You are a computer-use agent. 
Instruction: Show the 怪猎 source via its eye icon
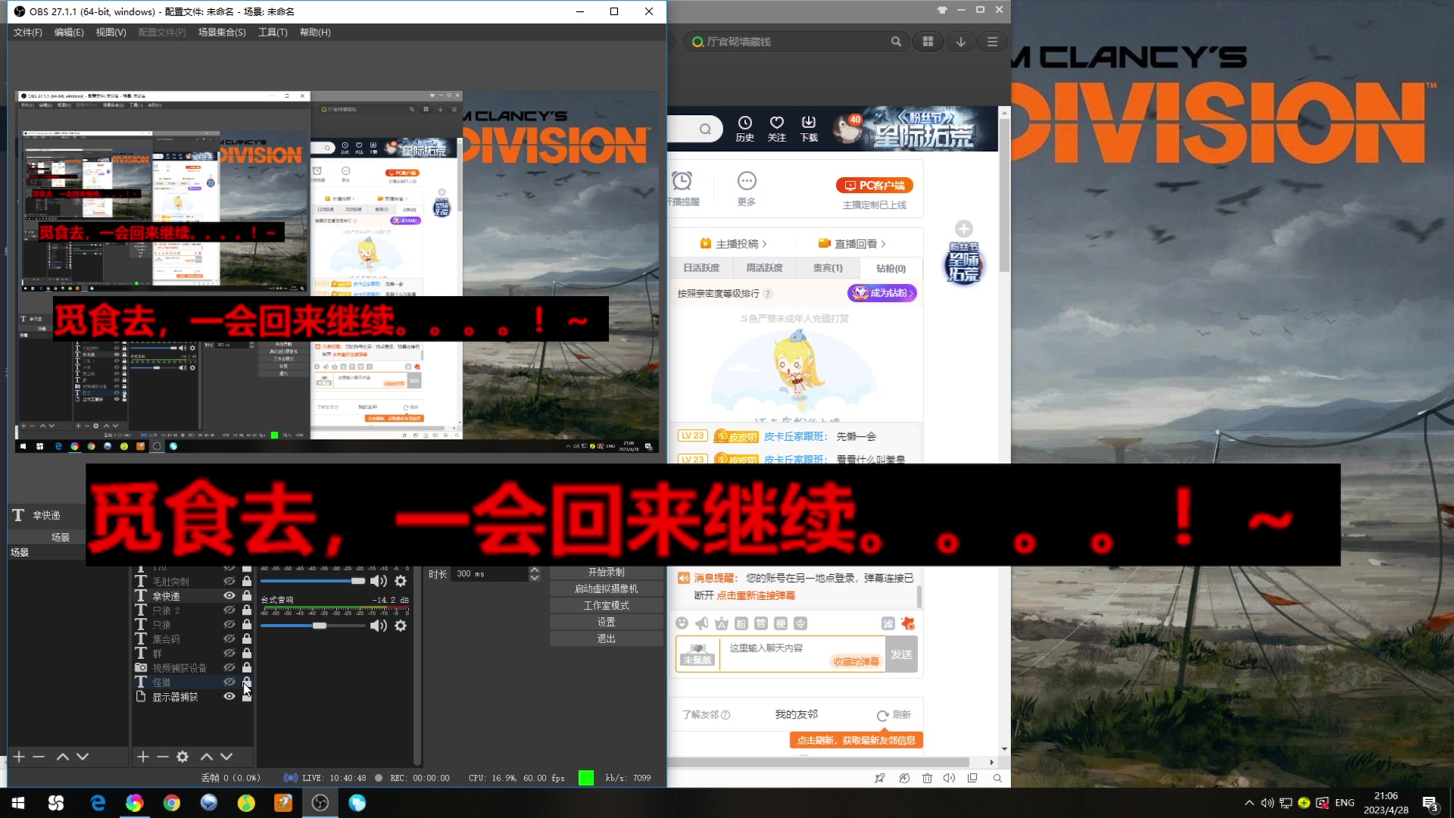[229, 682]
